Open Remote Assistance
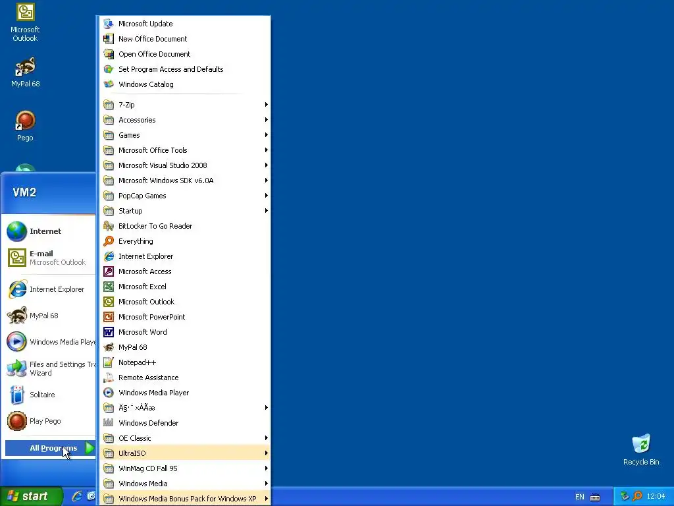Viewport: 674px width, 506px height. click(185, 378)
